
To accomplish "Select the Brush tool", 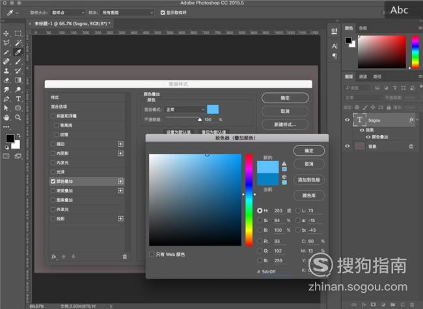I will tap(18, 62).
